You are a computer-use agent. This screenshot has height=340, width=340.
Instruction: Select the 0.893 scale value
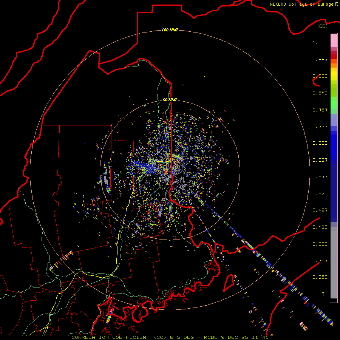[x=320, y=76]
